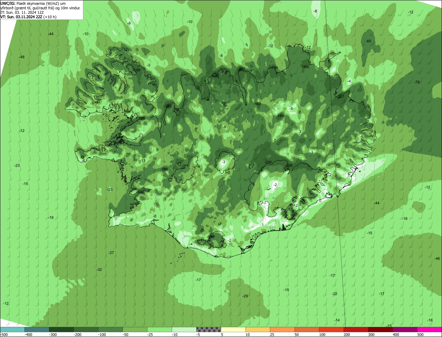Select the red swatch between 200 and 300
This screenshot has width=442, height=337.
click(356, 329)
